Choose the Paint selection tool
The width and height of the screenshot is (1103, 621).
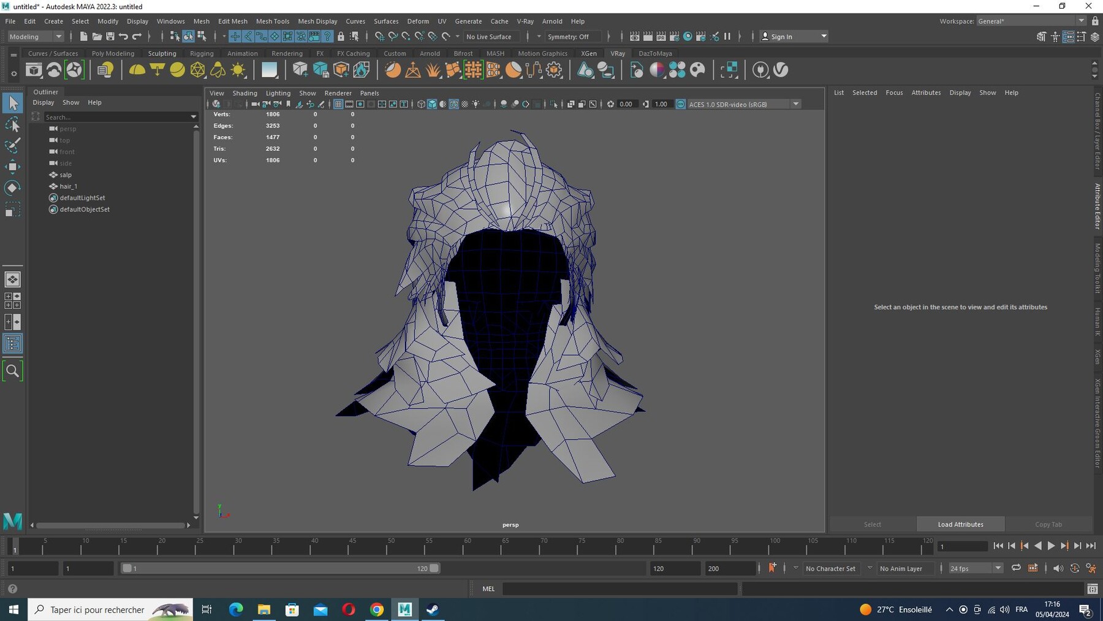point(12,146)
